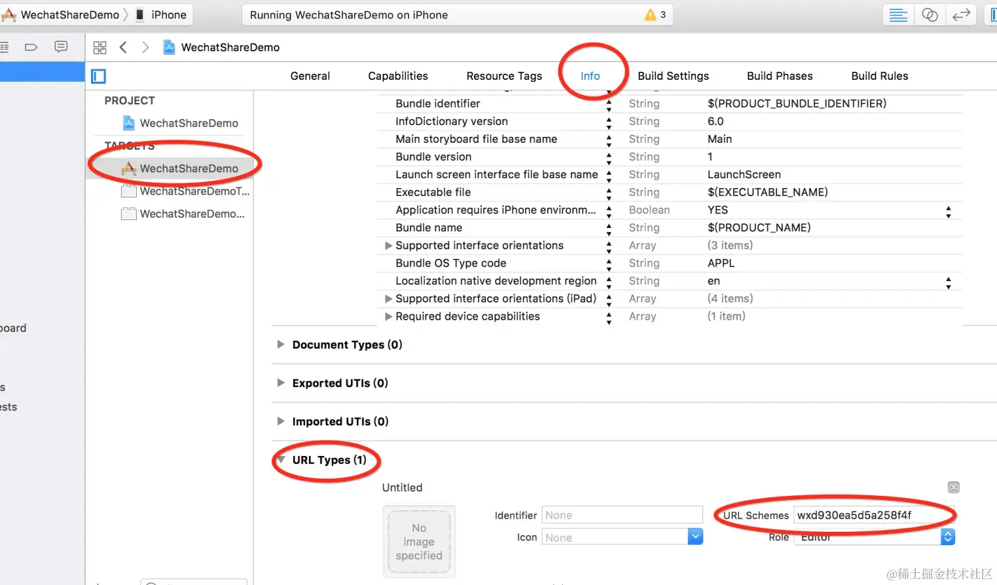
Task: Switch to the Capabilities tab
Action: click(398, 76)
